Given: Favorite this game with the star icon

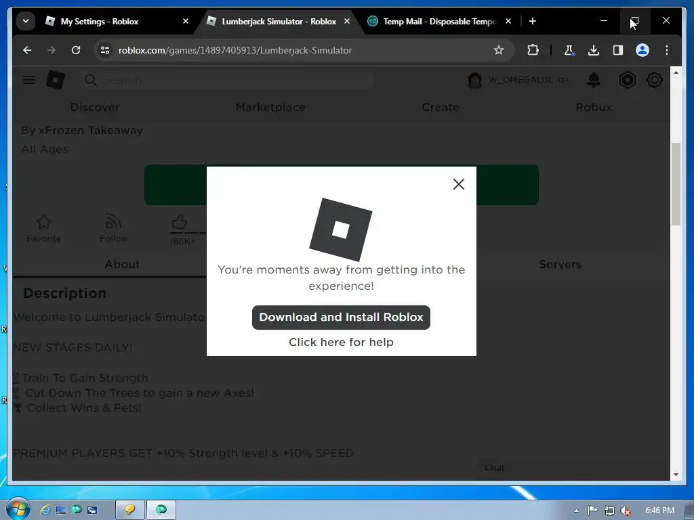Looking at the screenshot, I should [x=43, y=229].
